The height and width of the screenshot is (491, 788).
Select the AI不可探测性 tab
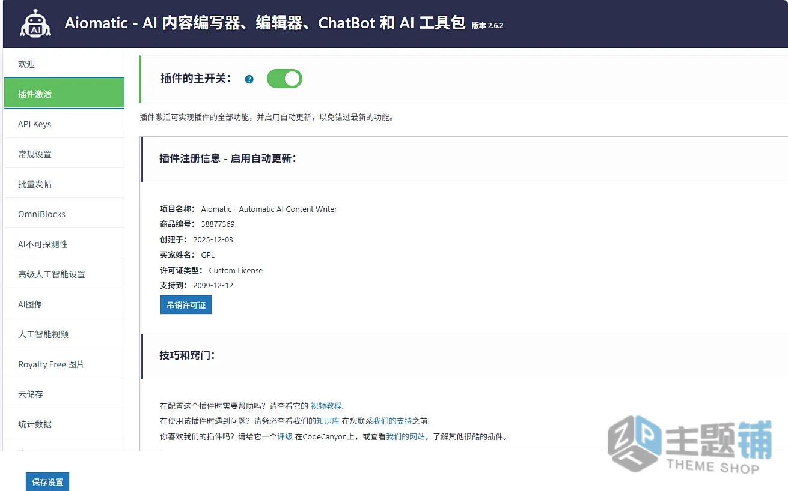pyautogui.click(x=64, y=244)
